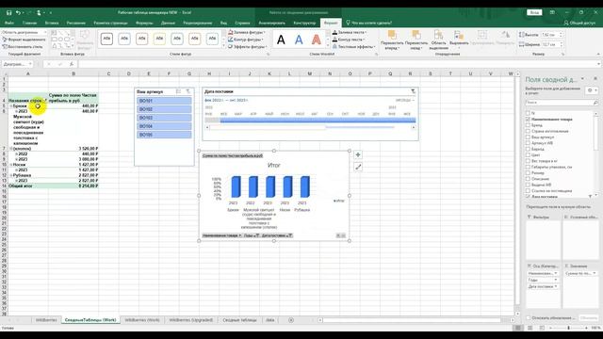Toggle the Описание field checkbox
The height and width of the screenshot is (339, 603).
coord(528,179)
